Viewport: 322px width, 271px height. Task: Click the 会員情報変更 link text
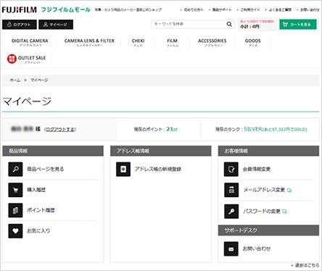[x=257, y=170]
